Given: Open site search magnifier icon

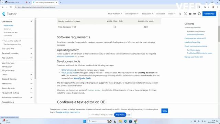Looking at the screenshot, I should tap(180, 14).
